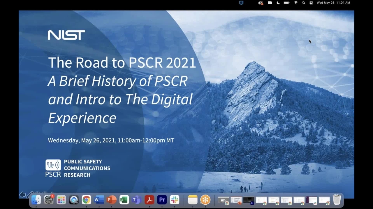Open the Trash in the dock
373x209 pixels.
tap(337, 200)
